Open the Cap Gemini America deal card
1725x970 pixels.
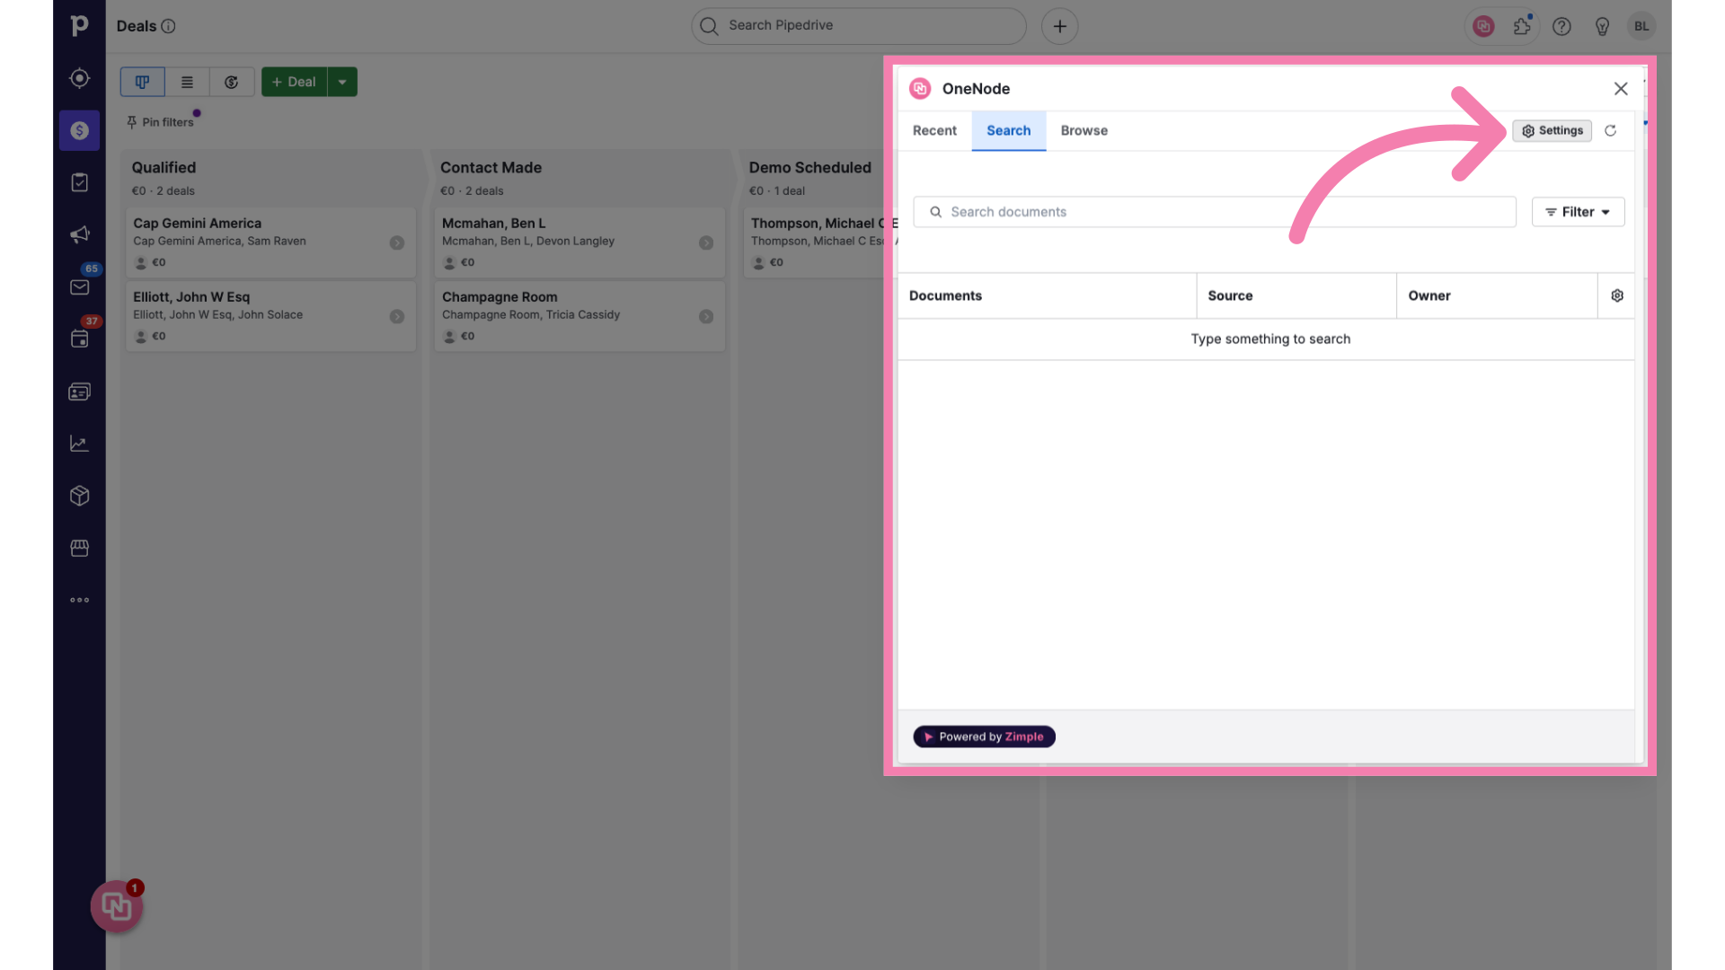pos(270,242)
